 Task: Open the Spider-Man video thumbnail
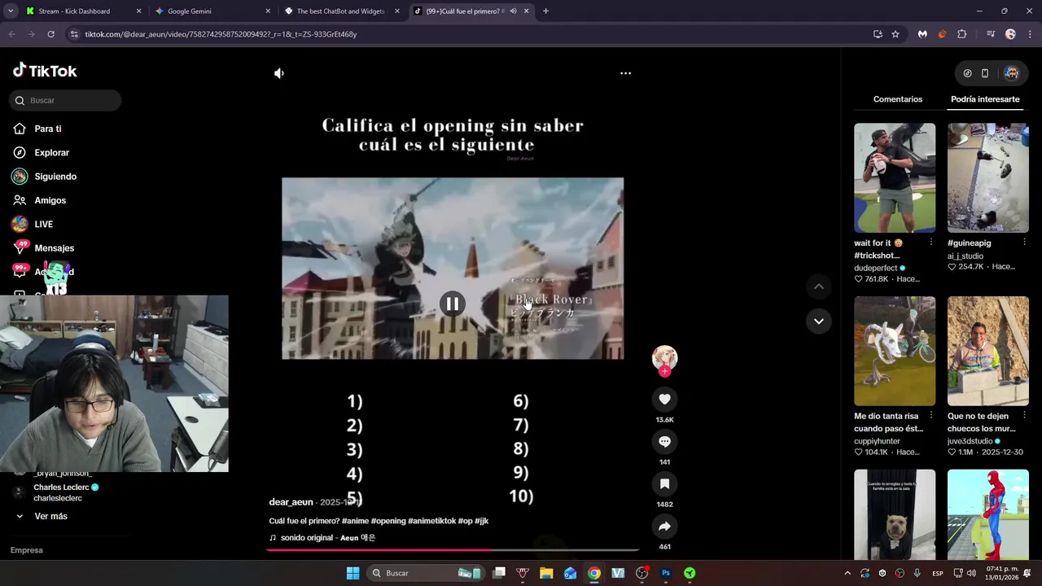coord(988,514)
